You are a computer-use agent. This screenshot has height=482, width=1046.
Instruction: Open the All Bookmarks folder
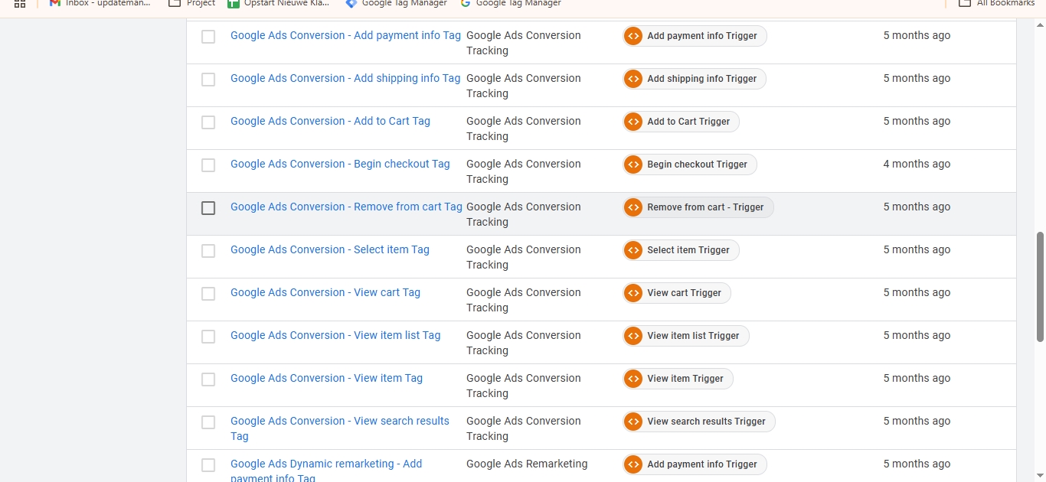coord(997,4)
